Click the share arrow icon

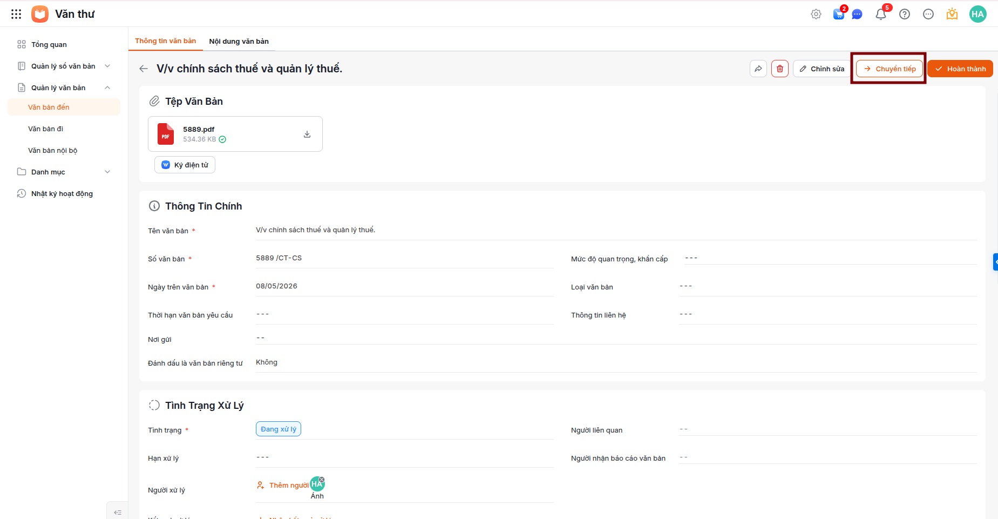pos(758,69)
